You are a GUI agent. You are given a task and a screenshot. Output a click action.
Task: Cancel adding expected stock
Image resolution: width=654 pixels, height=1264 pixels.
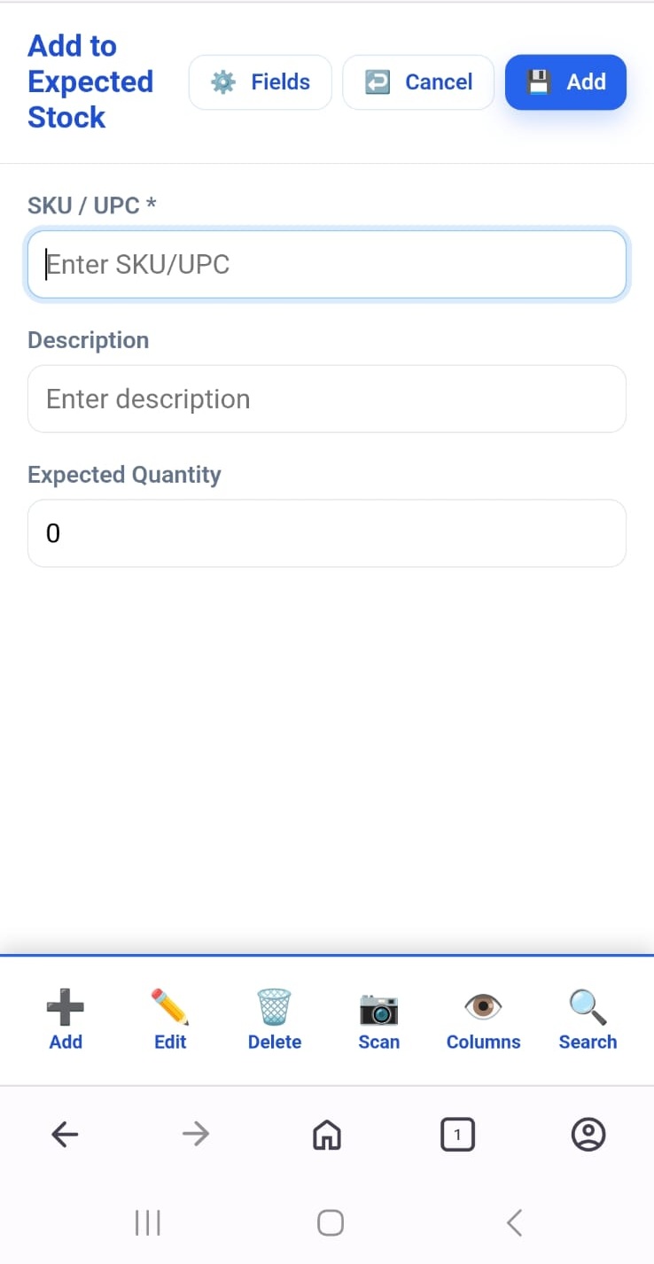418,82
